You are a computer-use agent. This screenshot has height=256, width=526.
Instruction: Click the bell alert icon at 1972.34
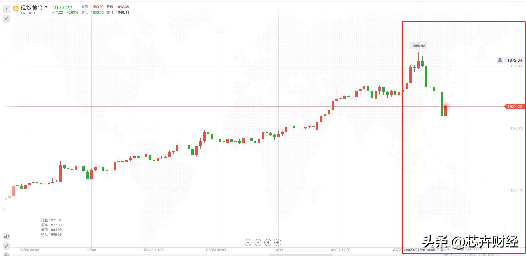[500, 60]
